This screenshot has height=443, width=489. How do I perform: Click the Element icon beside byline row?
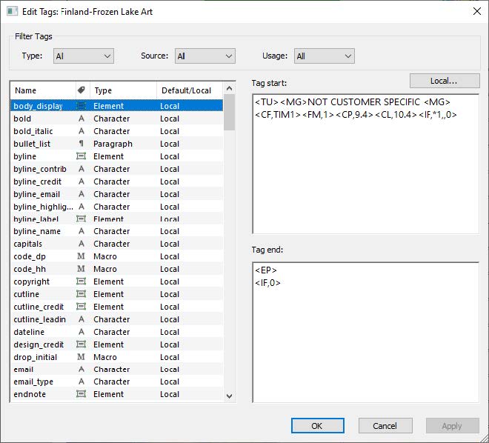click(x=81, y=156)
